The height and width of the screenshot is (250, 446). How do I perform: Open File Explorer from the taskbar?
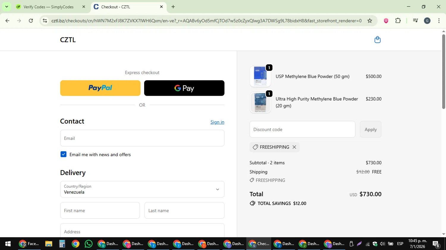(x=48, y=244)
